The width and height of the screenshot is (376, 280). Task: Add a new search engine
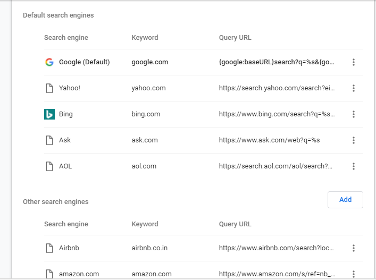345,200
